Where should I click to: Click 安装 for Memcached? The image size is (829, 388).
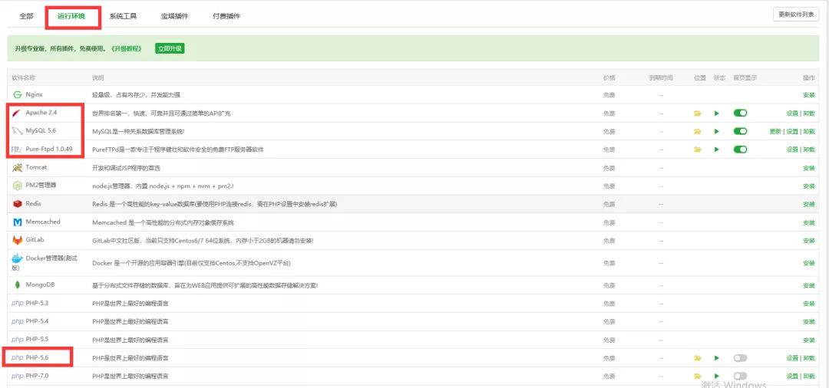(809, 223)
